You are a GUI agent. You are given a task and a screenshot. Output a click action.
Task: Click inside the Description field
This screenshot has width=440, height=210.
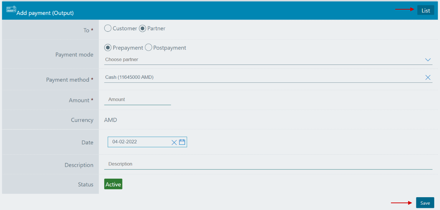[215, 164]
